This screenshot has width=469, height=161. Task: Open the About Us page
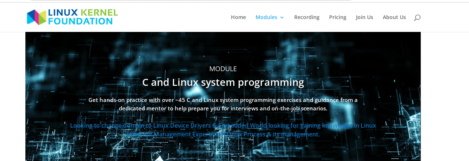[x=394, y=17]
